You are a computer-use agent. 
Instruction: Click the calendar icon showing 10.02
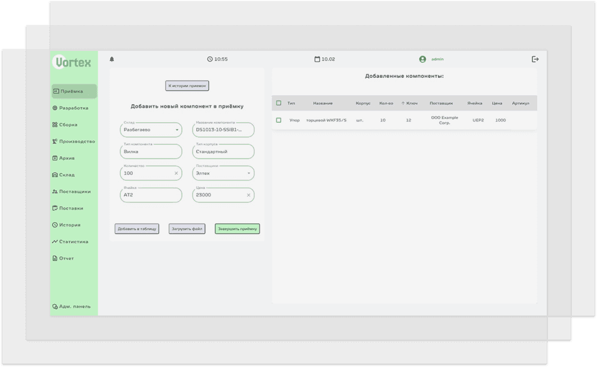[317, 59]
